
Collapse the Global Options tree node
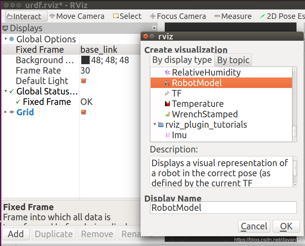[x=6, y=39]
